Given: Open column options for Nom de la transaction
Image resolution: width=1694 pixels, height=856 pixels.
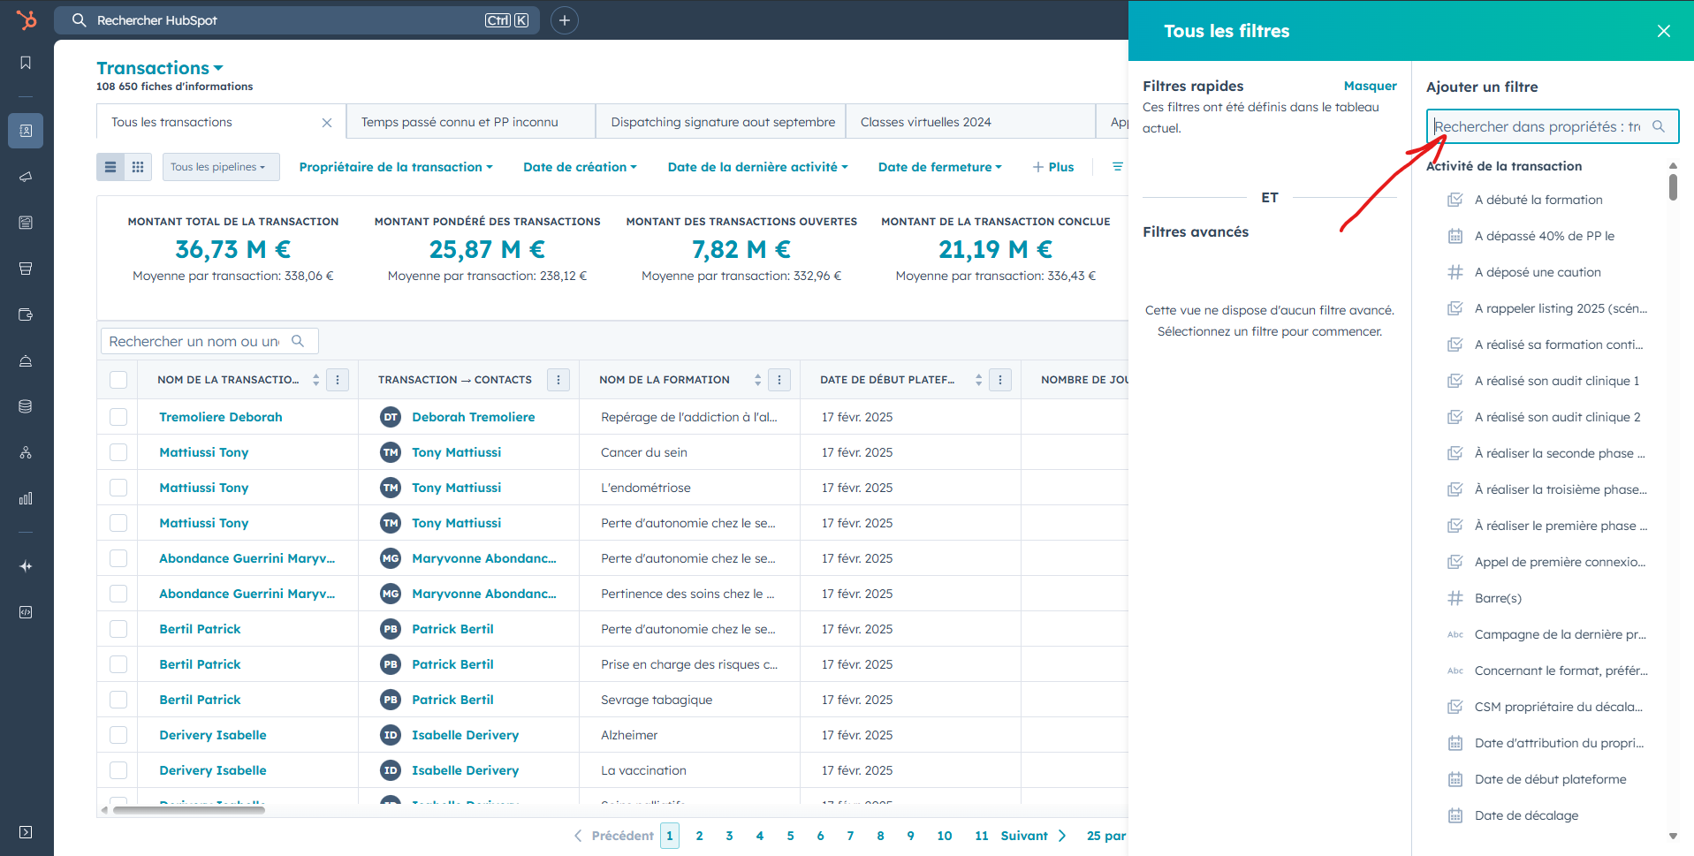Looking at the screenshot, I should tap(338, 380).
